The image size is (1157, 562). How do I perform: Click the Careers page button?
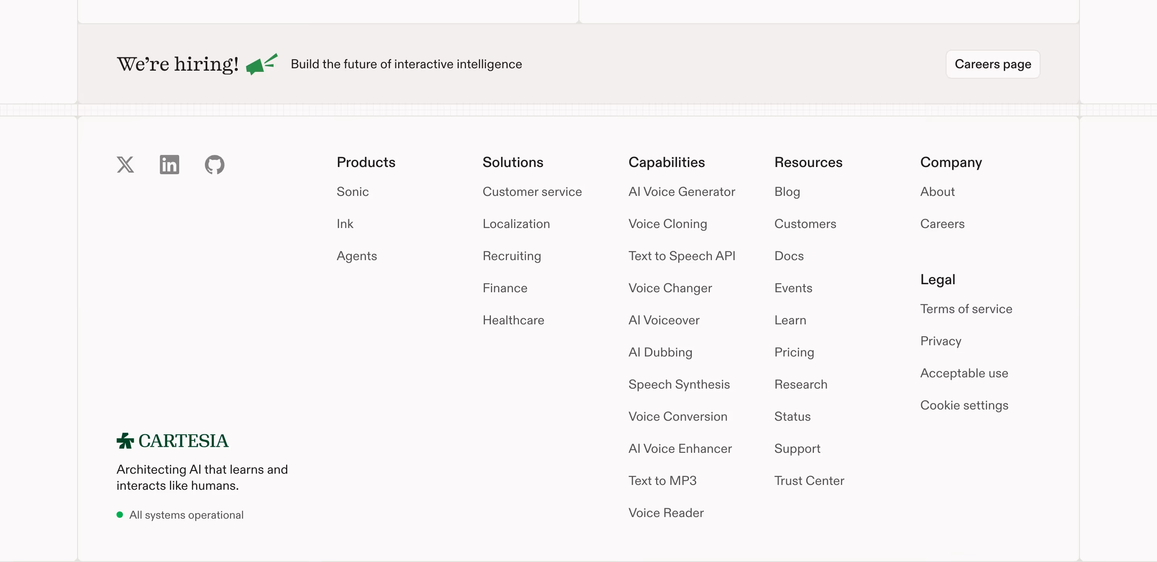[993, 64]
